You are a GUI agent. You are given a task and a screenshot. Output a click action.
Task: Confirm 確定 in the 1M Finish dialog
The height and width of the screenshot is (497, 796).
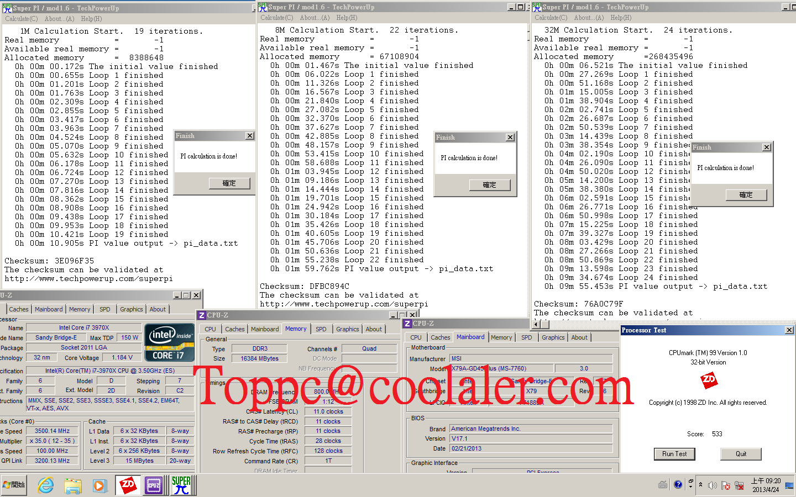coord(229,183)
